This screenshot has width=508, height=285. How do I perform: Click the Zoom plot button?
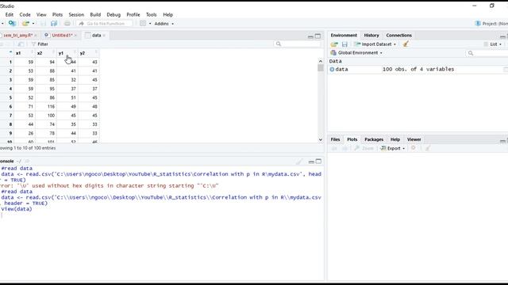point(364,148)
